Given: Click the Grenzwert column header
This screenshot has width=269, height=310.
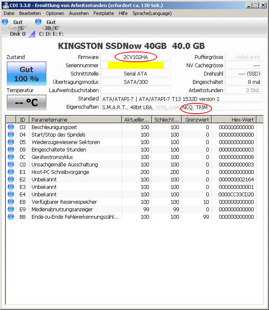Looking at the screenshot, I should [x=197, y=120].
